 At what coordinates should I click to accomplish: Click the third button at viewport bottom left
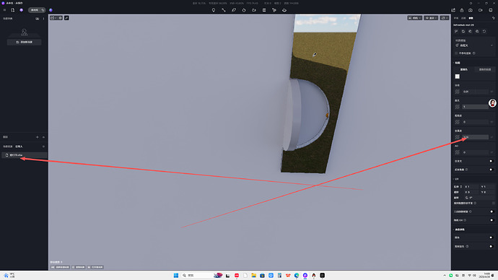pos(95,267)
